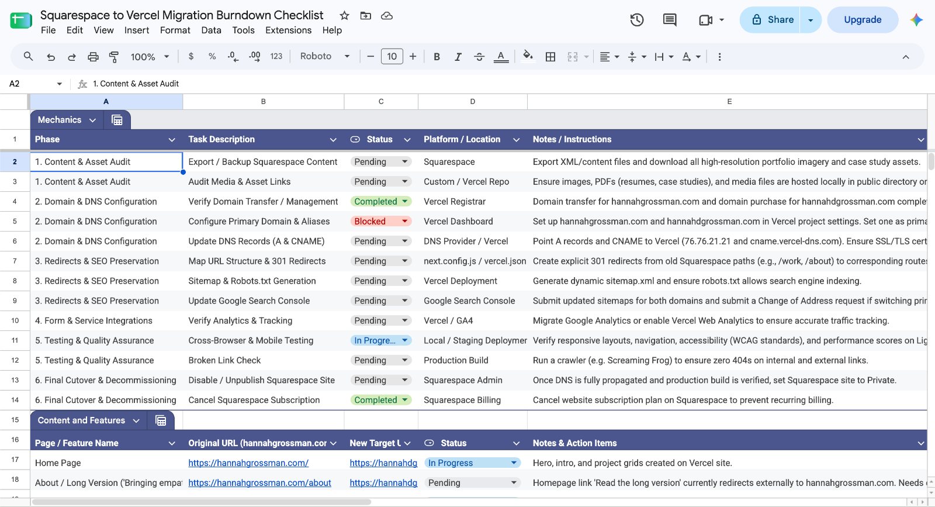
Task: Click the undo arrow icon
Action: [x=51, y=57]
